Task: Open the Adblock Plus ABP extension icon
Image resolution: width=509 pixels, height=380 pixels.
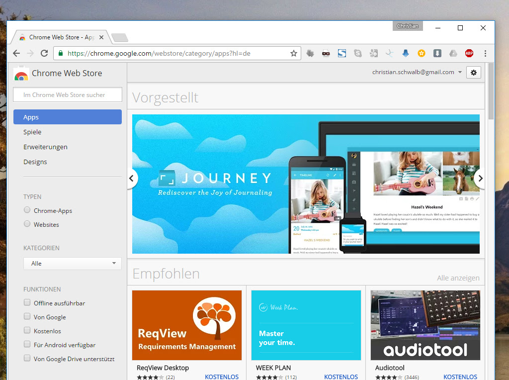Action: point(469,53)
